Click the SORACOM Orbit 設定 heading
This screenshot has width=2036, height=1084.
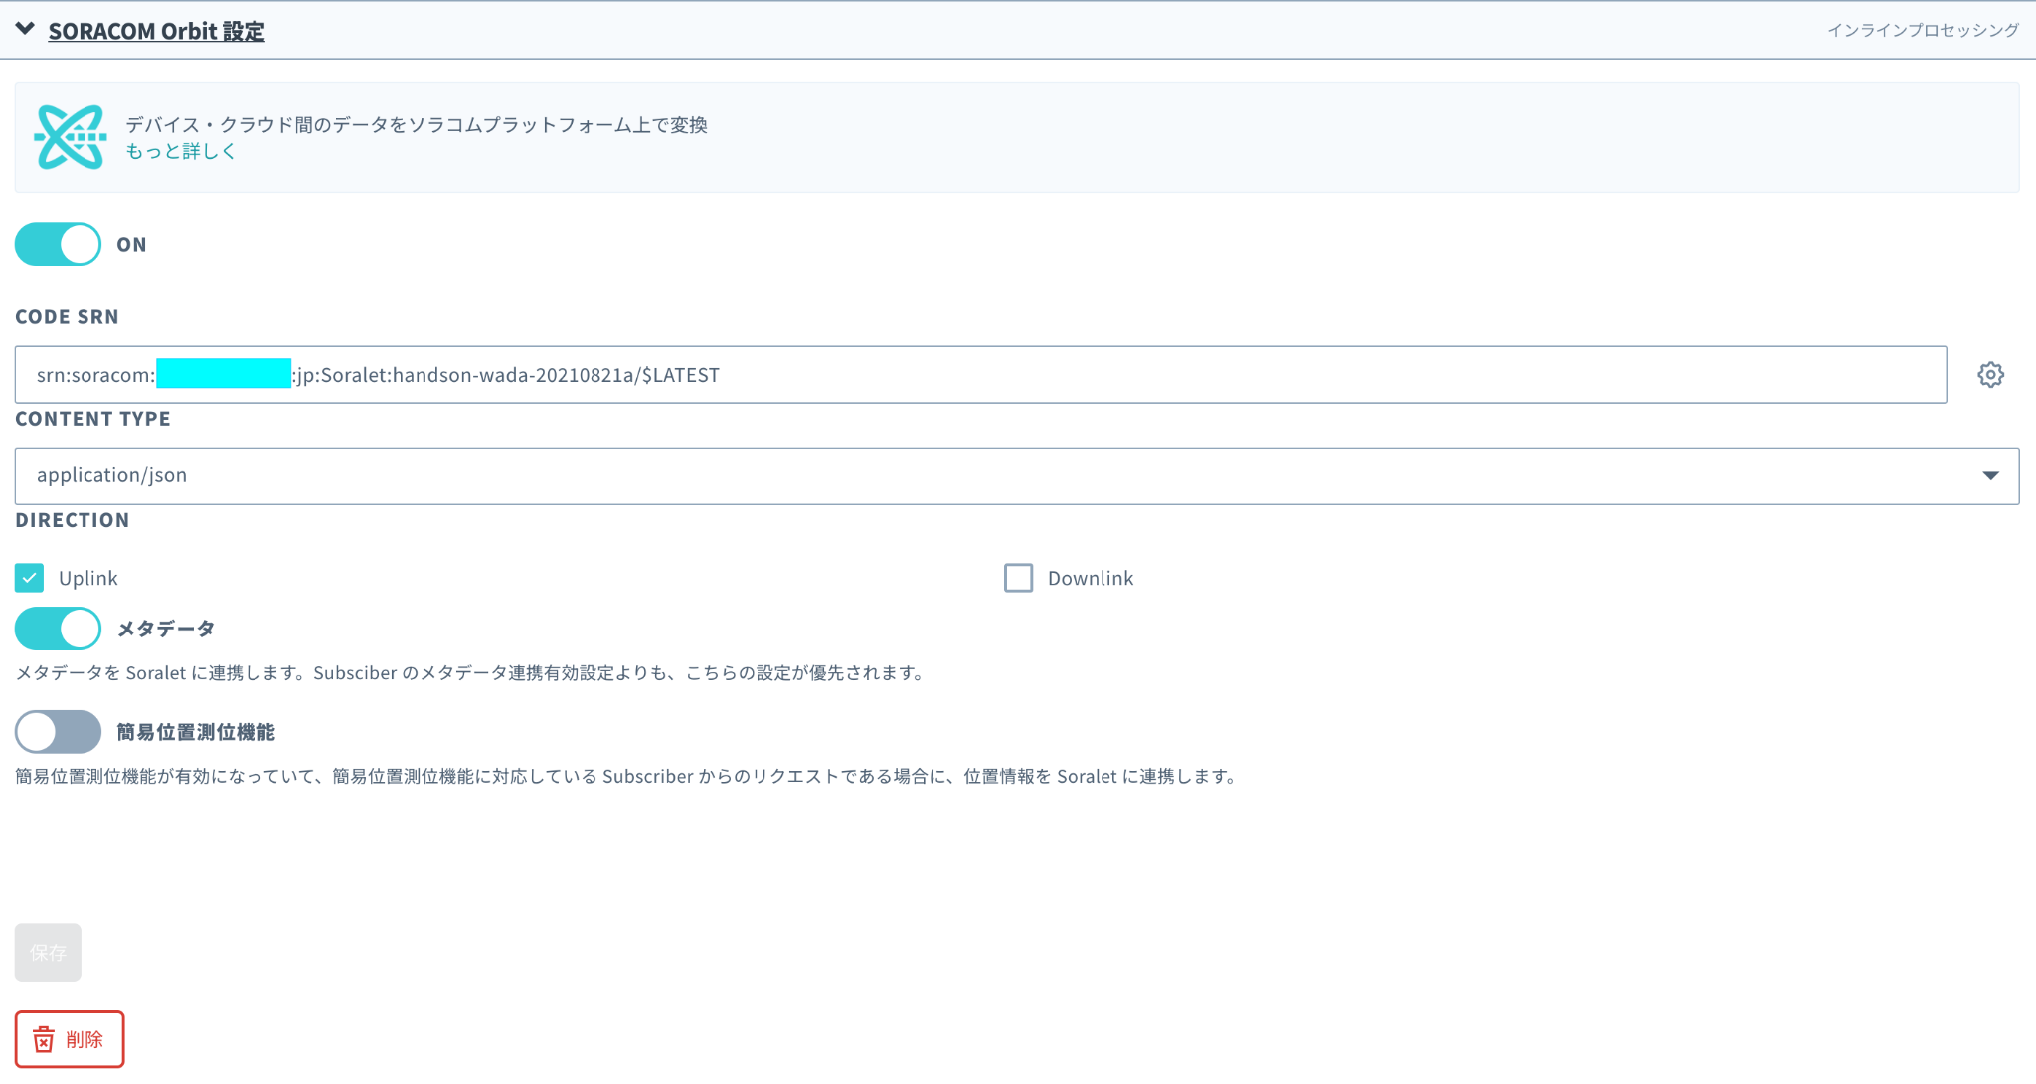(156, 31)
